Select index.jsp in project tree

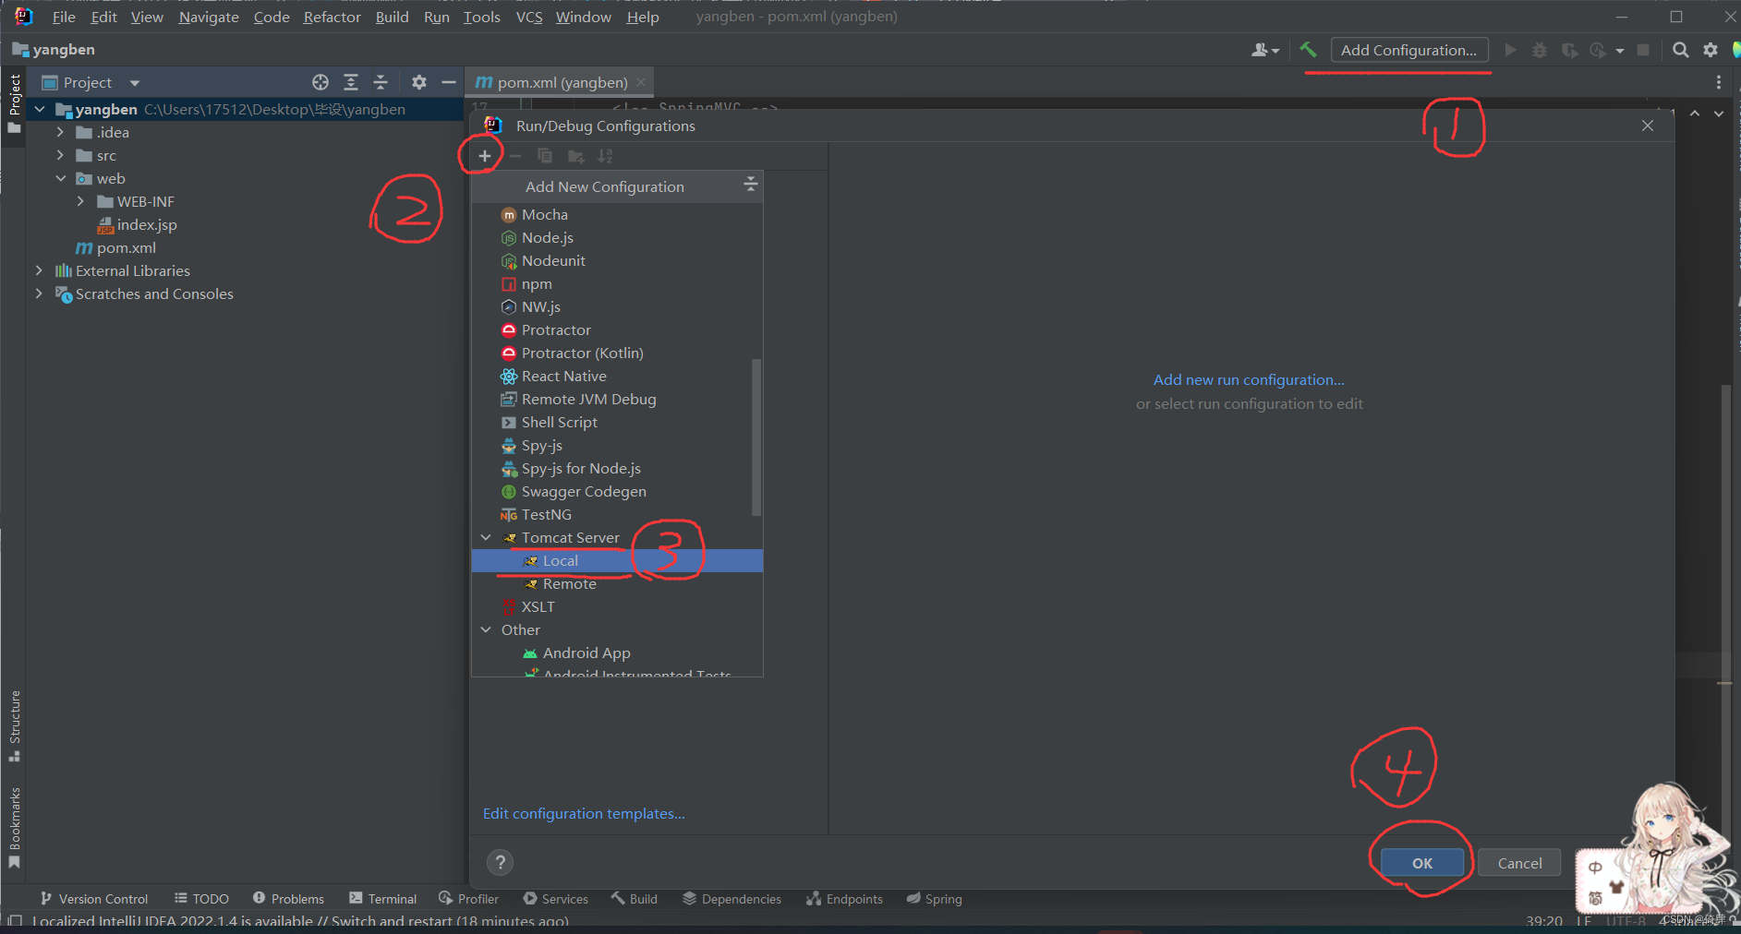146,224
